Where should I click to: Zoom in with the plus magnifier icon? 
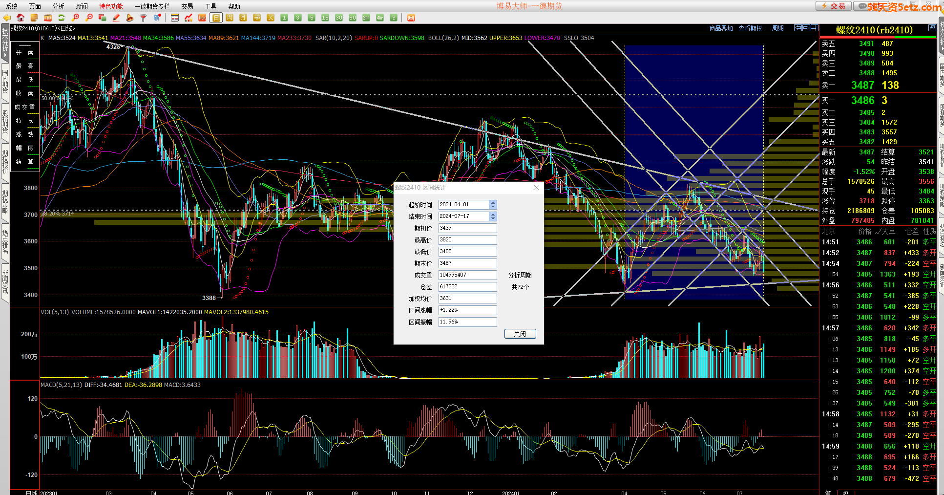click(x=75, y=18)
